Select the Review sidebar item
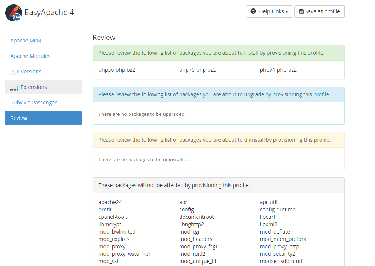375x266 pixels. [x=43, y=118]
